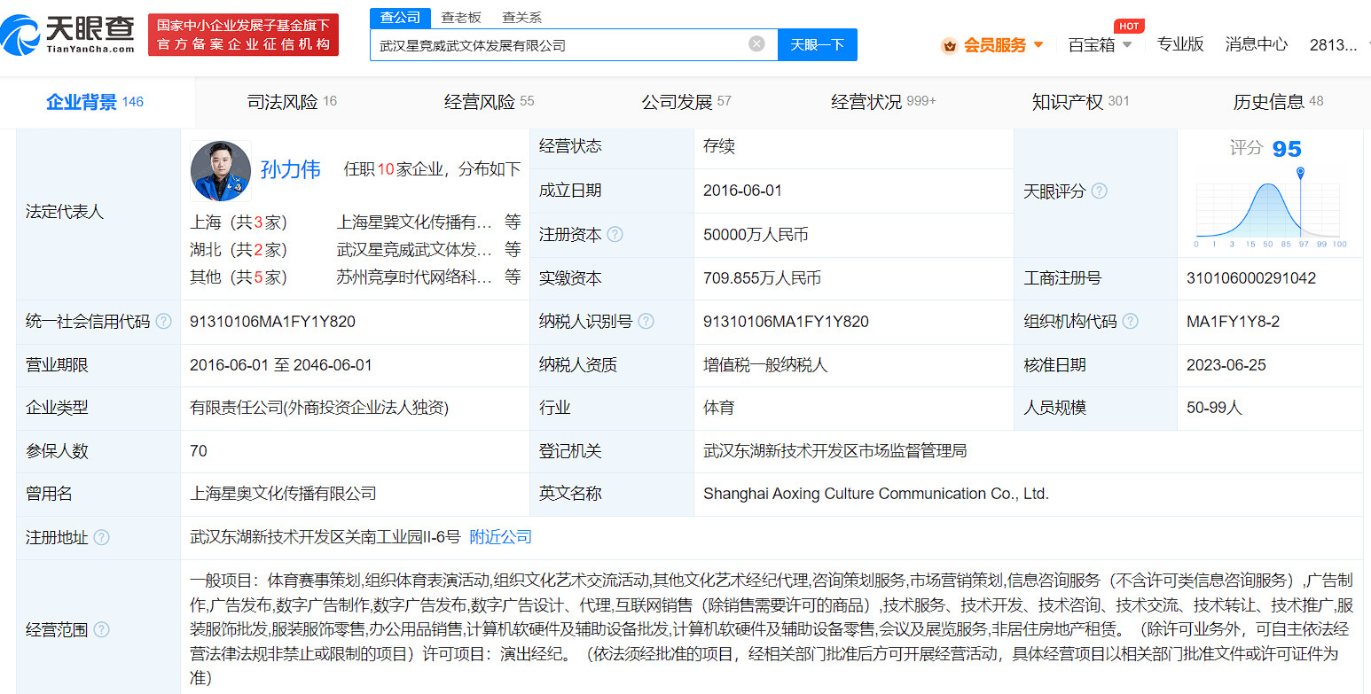Image resolution: width=1371 pixels, height=694 pixels.
Task: Click 附近公司 link beside address
Action: (501, 537)
